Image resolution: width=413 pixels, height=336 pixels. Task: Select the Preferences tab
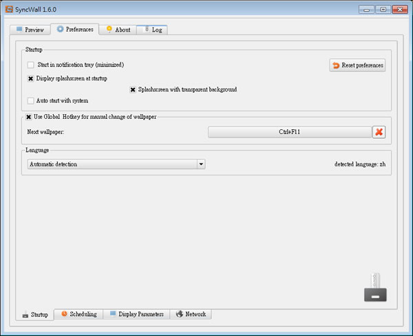pos(74,30)
